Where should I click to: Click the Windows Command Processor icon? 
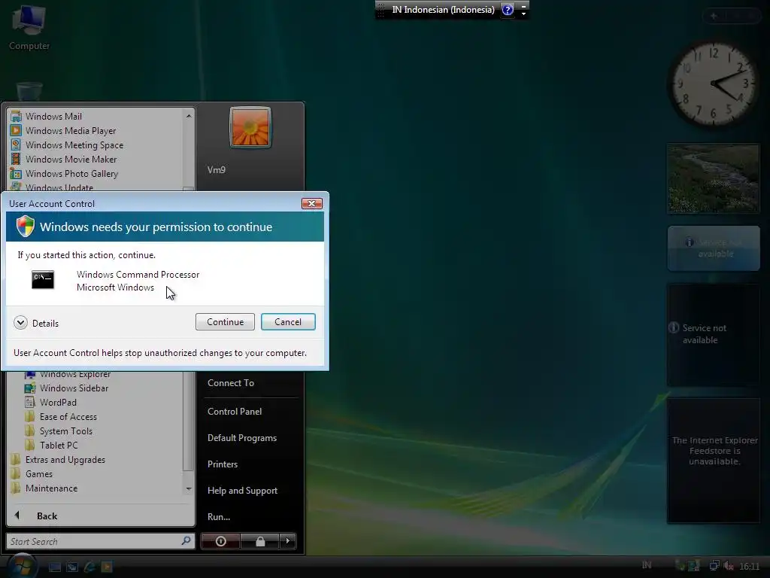coord(43,280)
